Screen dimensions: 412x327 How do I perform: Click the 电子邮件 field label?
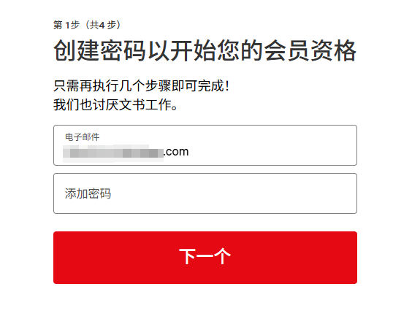(x=83, y=137)
